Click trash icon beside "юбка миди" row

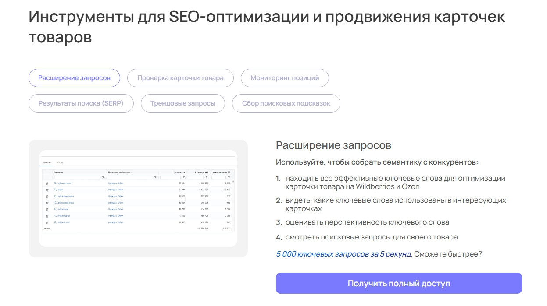47,209
